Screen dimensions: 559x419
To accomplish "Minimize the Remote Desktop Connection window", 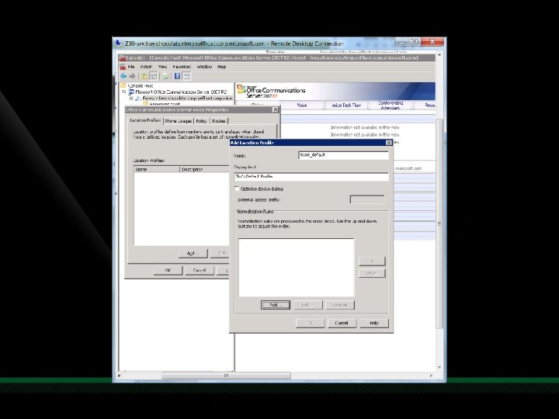I will coord(401,42).
